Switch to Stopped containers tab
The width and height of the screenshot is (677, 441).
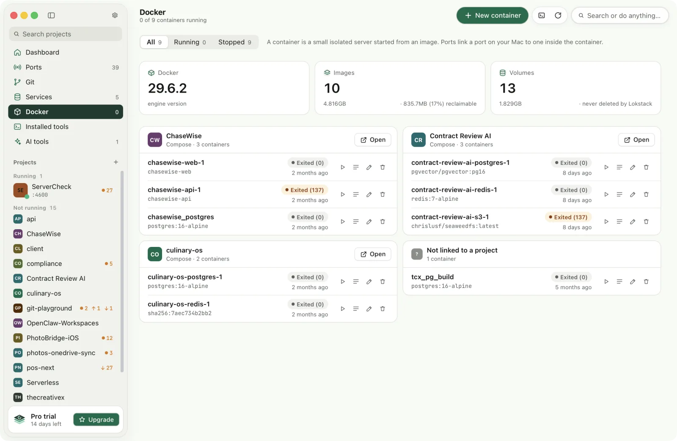pyautogui.click(x=234, y=42)
